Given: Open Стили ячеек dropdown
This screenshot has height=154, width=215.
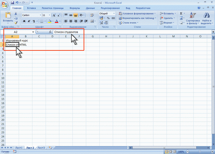Looking at the screenshot, I should [128, 23].
